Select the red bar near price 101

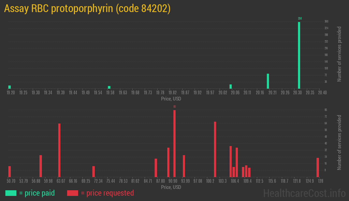point(215,149)
